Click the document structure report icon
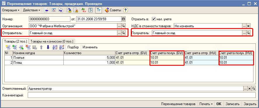The image size is (259, 108). click(x=91, y=10)
